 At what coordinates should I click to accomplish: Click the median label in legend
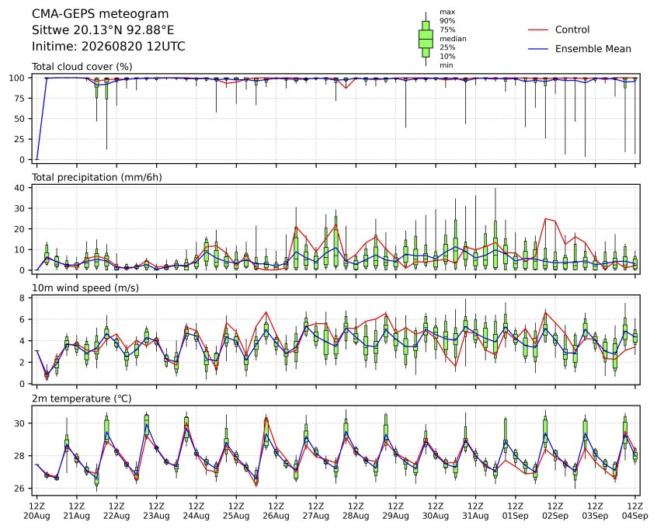[453, 39]
